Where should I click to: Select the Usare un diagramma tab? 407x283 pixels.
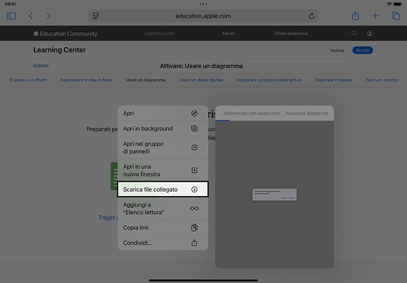pyautogui.click(x=145, y=80)
